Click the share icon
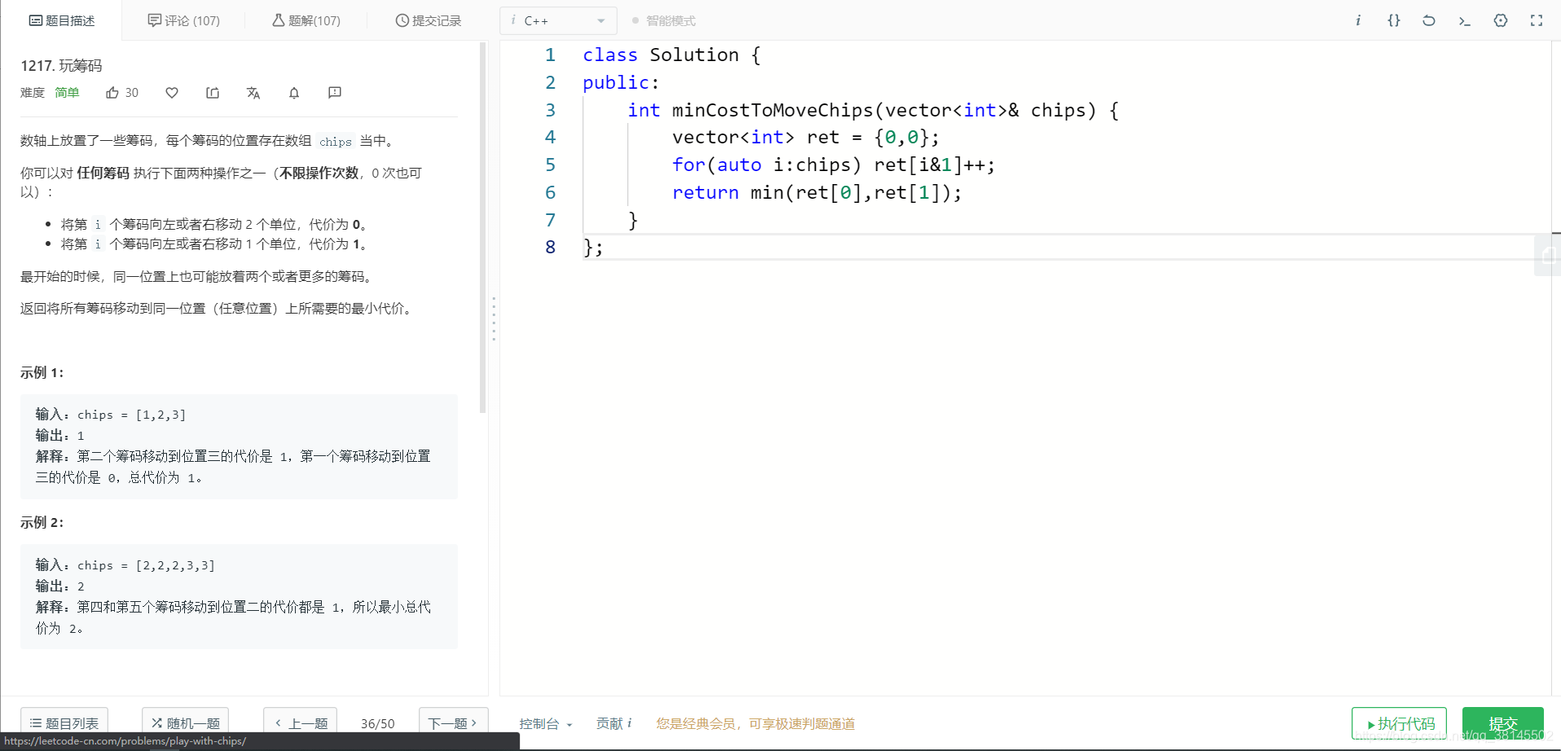Image resolution: width=1561 pixels, height=751 pixels. click(x=213, y=93)
